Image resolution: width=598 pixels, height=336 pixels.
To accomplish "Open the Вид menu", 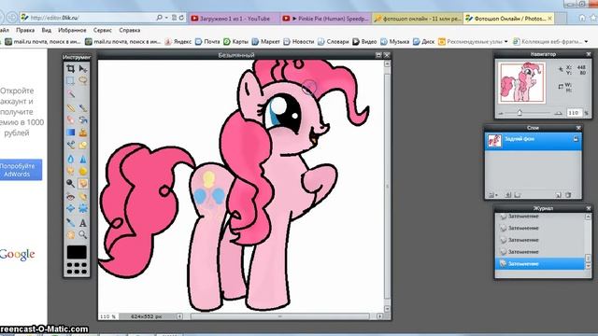I will point(47,30).
